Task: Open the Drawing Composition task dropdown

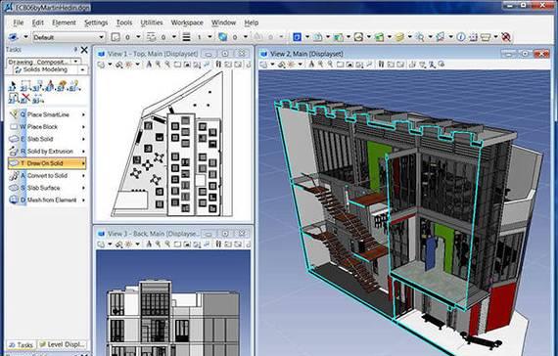Action: click(x=75, y=62)
